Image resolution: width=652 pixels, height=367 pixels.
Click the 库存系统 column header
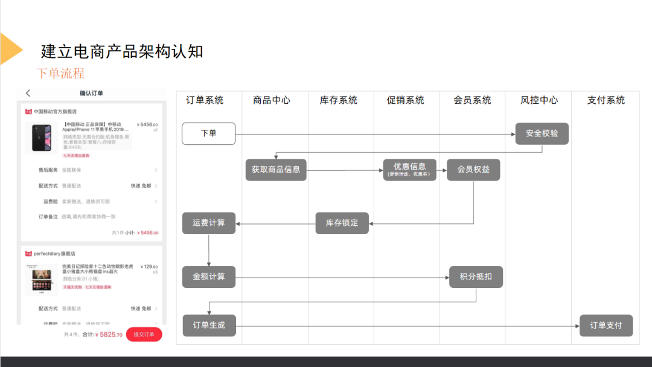click(339, 100)
